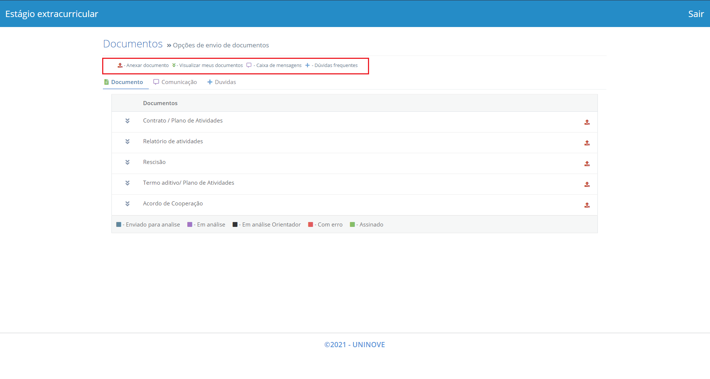Upload document for Acordo de Cooperação

click(587, 205)
